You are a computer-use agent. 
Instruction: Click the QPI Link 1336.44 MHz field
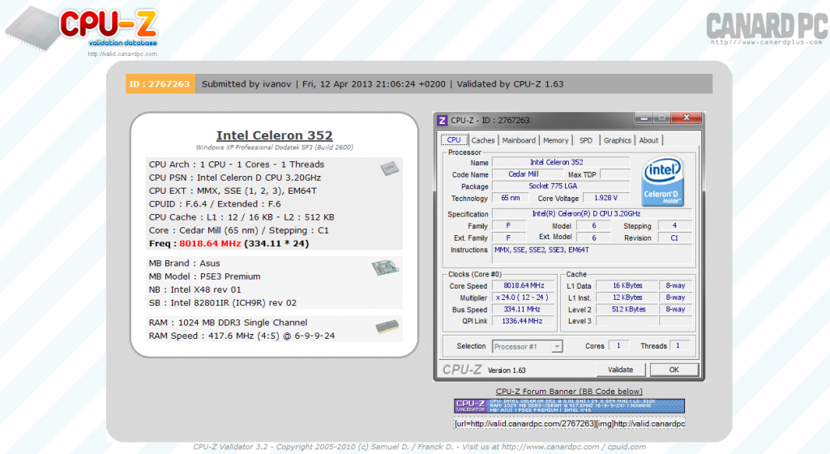(x=523, y=321)
